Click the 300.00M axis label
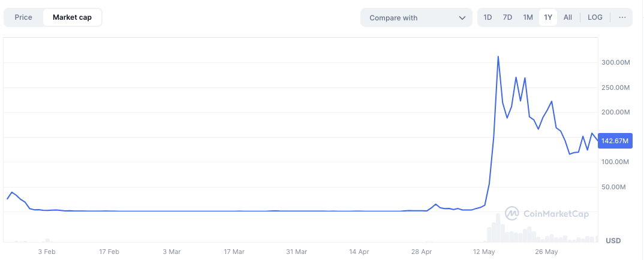This screenshot has height=260, width=644. pos(615,63)
